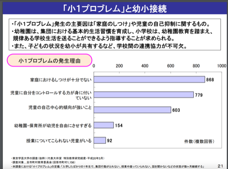228x169 pixels.
Task: Click the label 児童の自己中心的傾向が強いこと
Action: click(60, 108)
